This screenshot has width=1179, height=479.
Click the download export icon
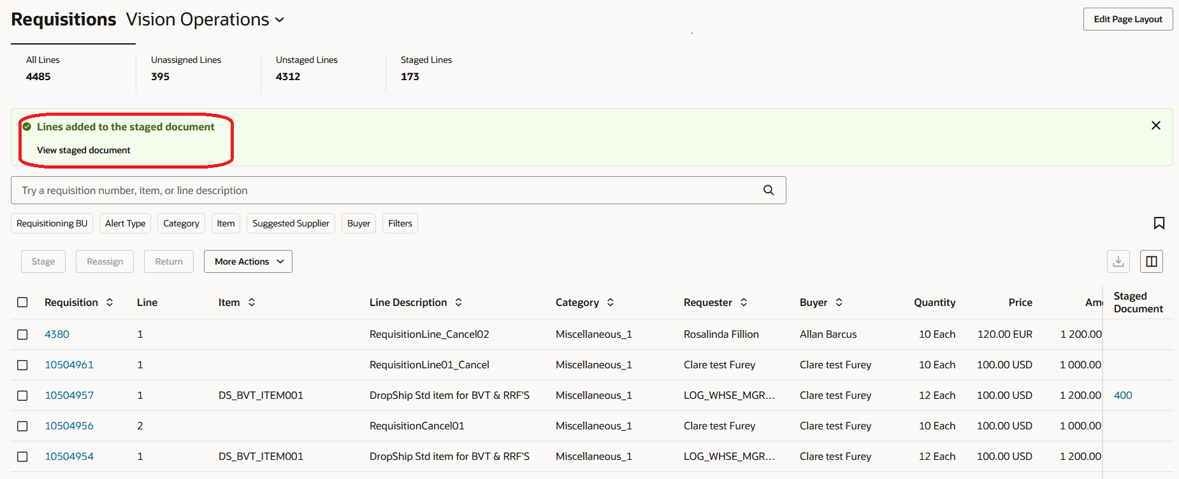point(1118,261)
